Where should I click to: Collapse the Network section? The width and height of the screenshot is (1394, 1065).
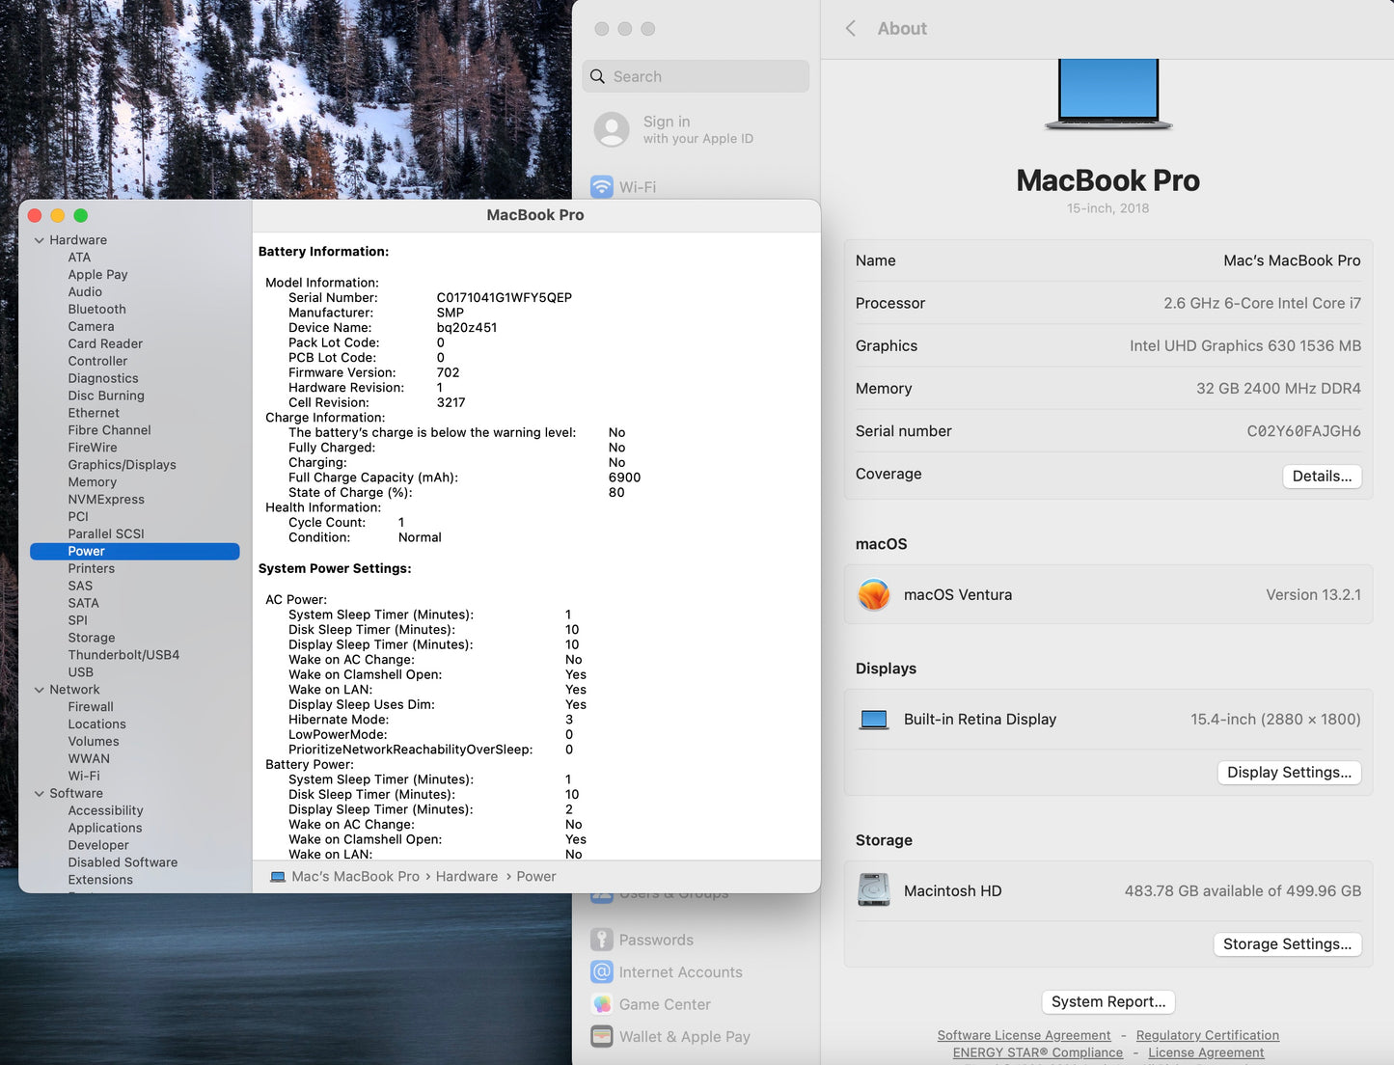(40, 689)
